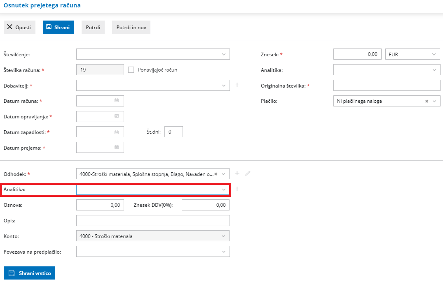This screenshot has width=443, height=282.
Task: Click the Potrdi button
Action: 93,27
